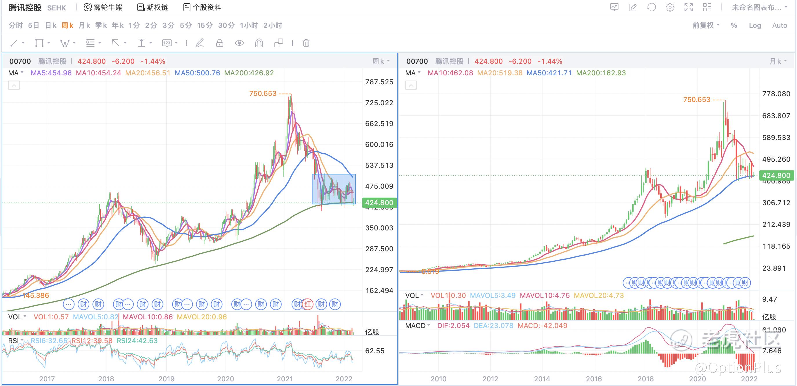Click the chart monitor icon top right
The height and width of the screenshot is (386, 797).
click(614, 8)
